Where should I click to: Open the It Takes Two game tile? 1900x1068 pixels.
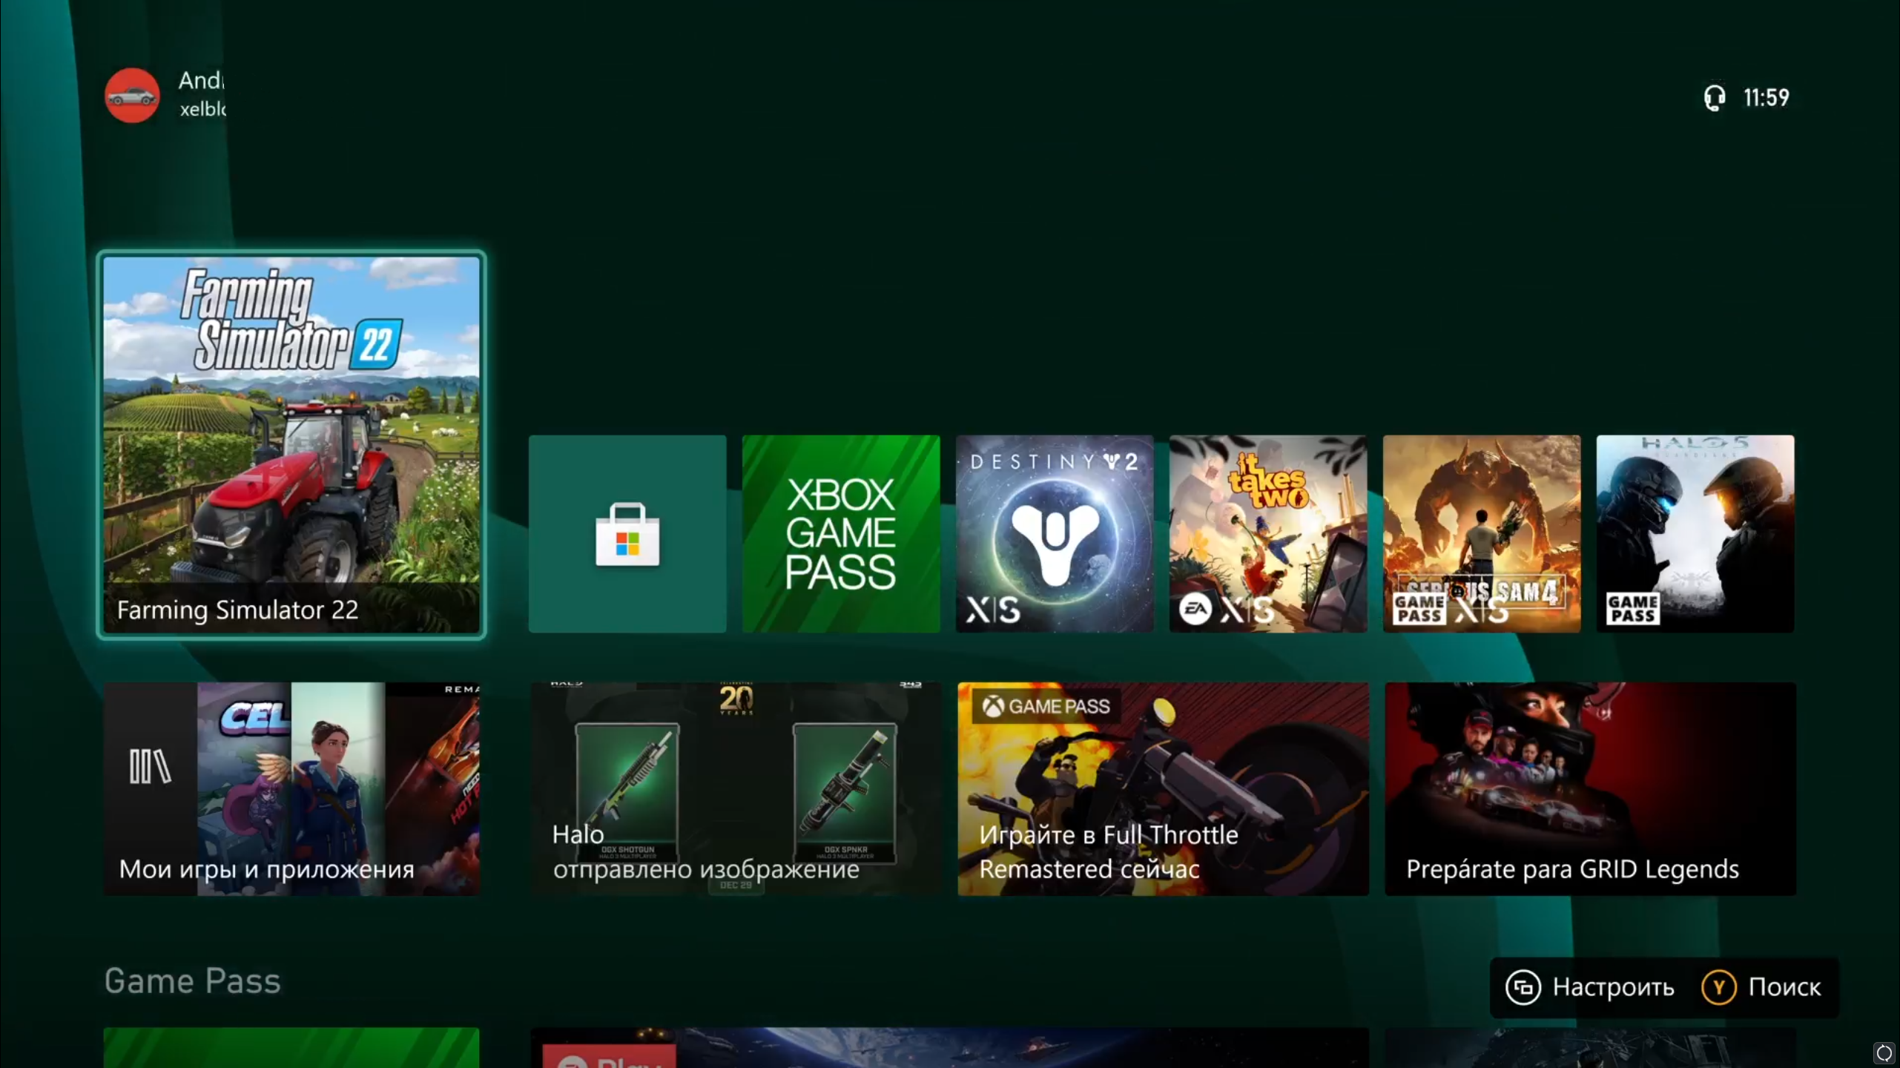click(1268, 534)
